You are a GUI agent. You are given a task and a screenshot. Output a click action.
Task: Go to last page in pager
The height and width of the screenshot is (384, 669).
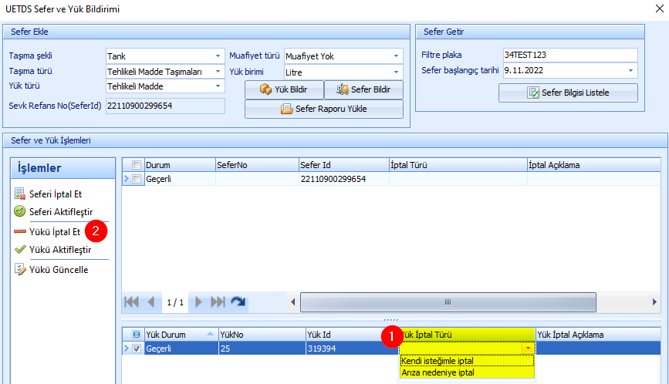pos(218,302)
